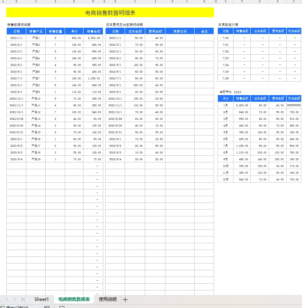Click the 160.00 expense value for 9月

(278, 159)
